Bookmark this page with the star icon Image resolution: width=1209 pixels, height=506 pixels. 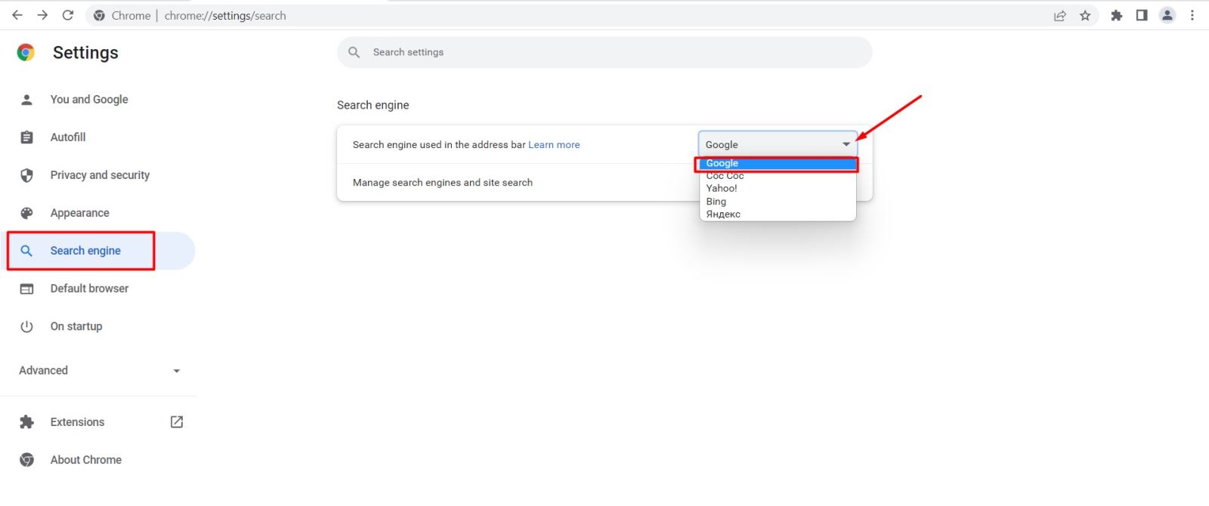tap(1085, 15)
